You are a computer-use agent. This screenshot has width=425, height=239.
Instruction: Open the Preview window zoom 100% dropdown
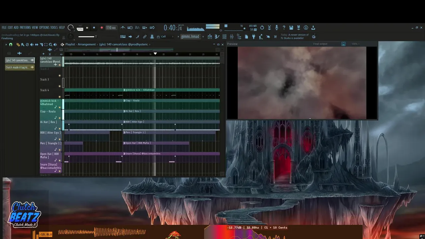355,44
